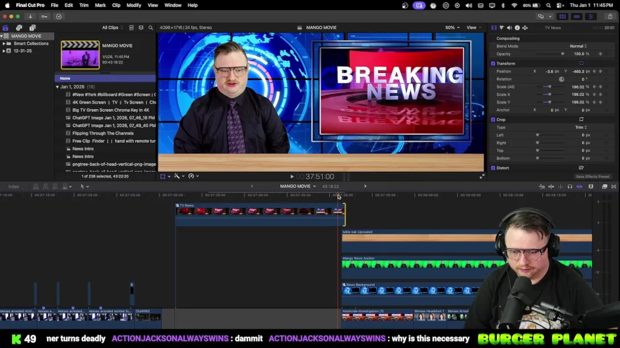Activate Transform onscreen controls icon
Image resolution: width=620 pixels, height=348 pixels.
[581, 63]
